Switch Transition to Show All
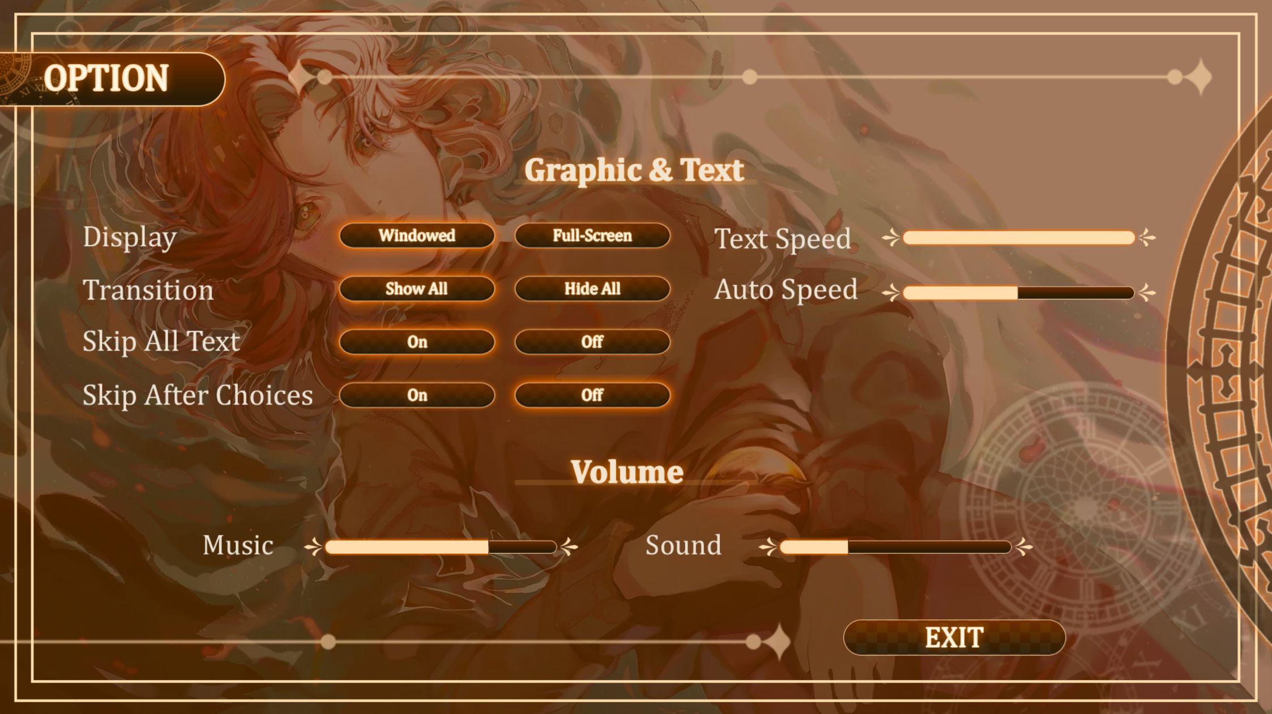1272x714 pixels. pos(416,288)
